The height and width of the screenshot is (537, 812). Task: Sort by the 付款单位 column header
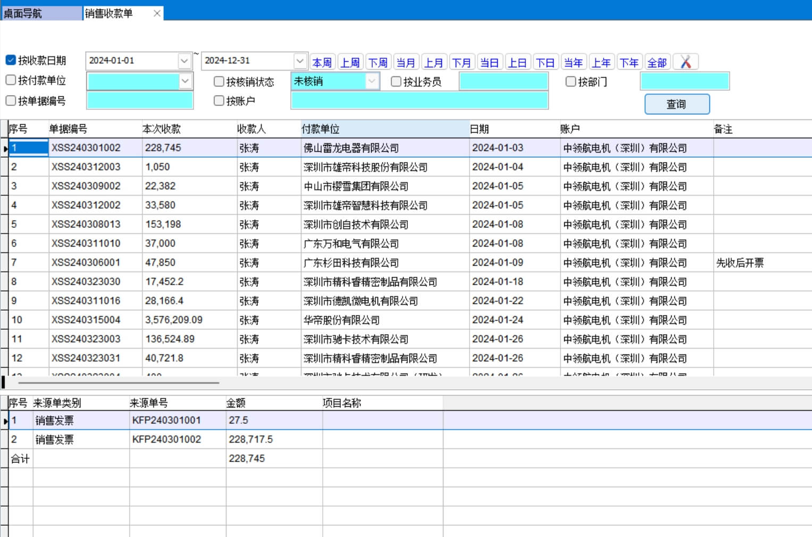tap(384, 129)
